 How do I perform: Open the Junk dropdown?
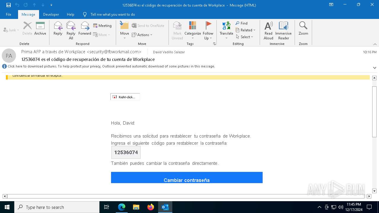(x=11, y=30)
